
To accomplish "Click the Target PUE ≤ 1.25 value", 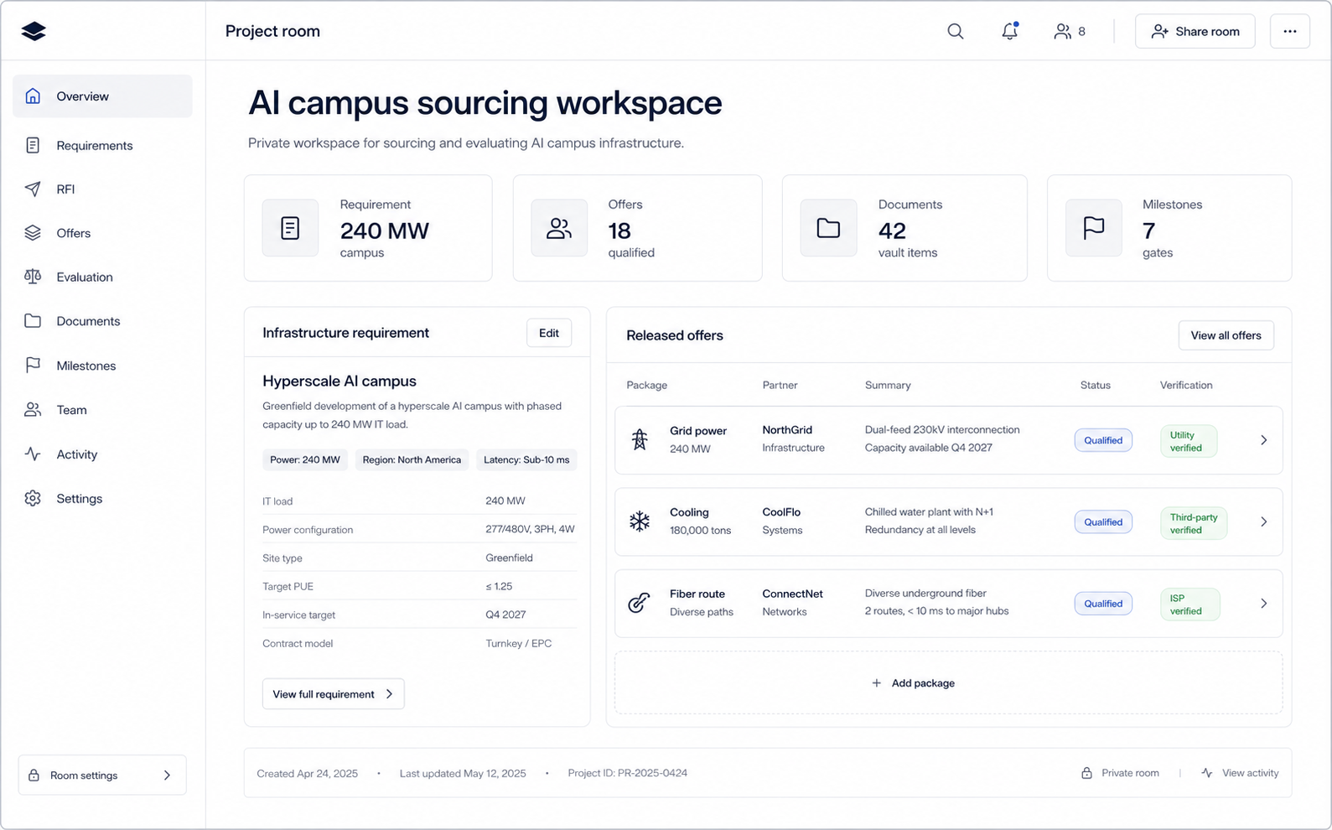I will (x=499, y=586).
